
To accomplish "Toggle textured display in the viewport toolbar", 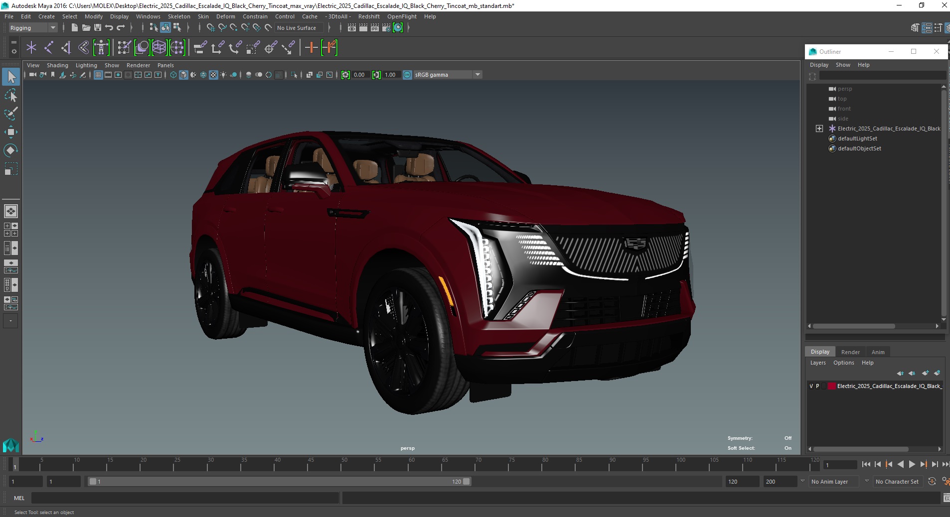I will [213, 75].
